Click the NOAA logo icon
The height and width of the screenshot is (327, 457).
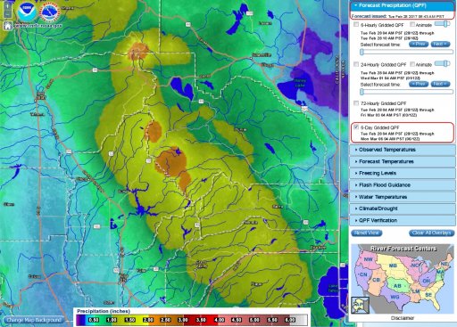pos(27,12)
